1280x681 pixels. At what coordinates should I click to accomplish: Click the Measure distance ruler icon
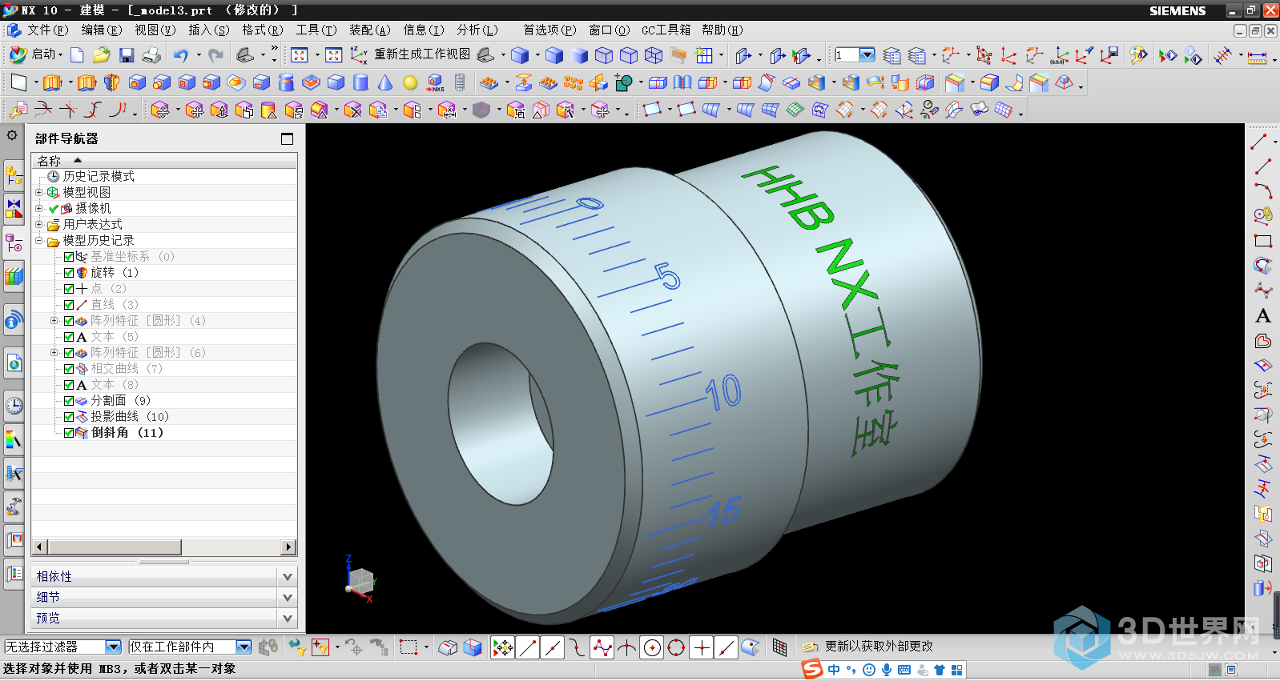[x=1258, y=56]
